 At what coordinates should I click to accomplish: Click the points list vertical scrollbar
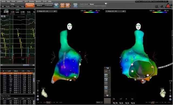34,83
